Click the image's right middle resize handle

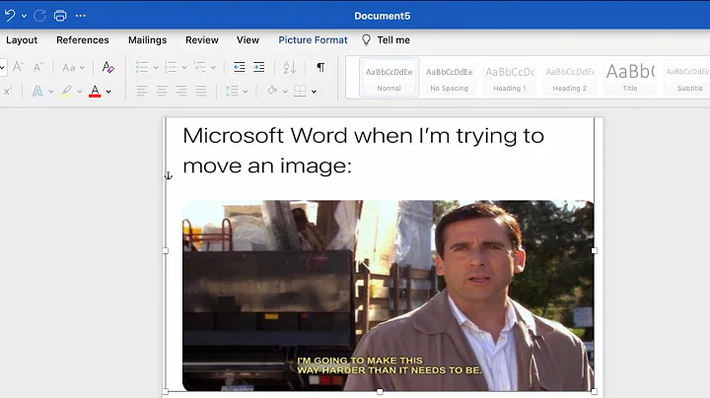pos(594,250)
